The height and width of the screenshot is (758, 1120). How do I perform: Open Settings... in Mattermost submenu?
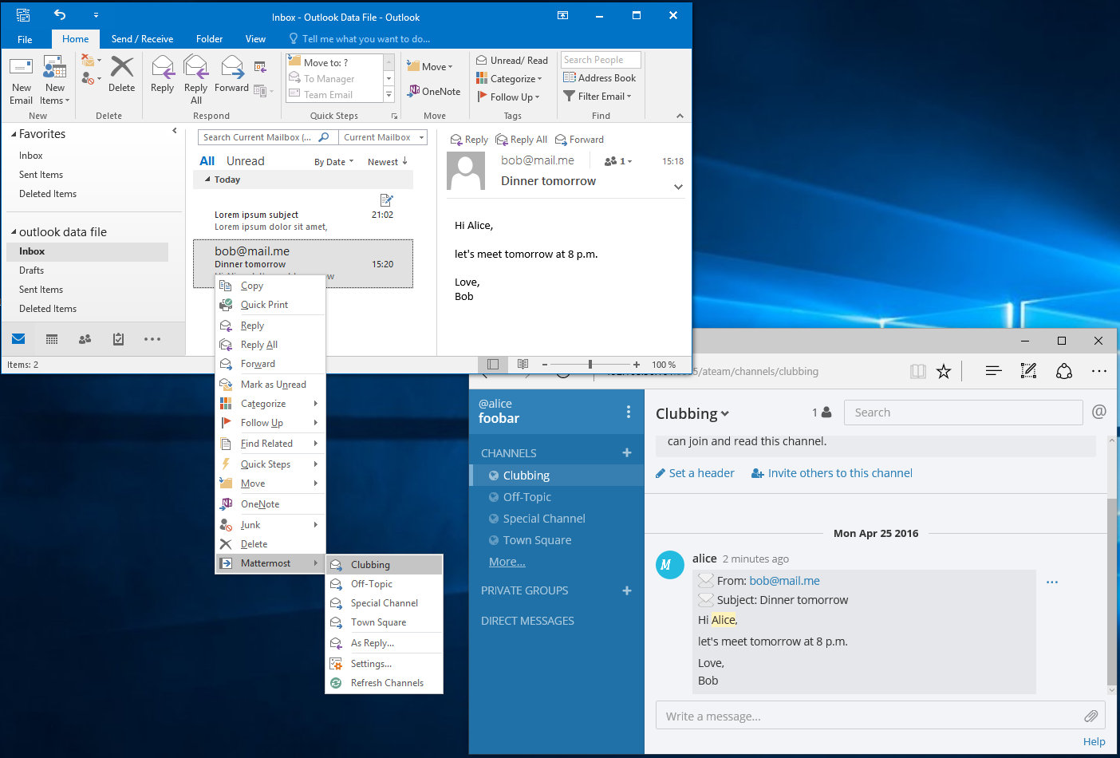click(x=384, y=664)
